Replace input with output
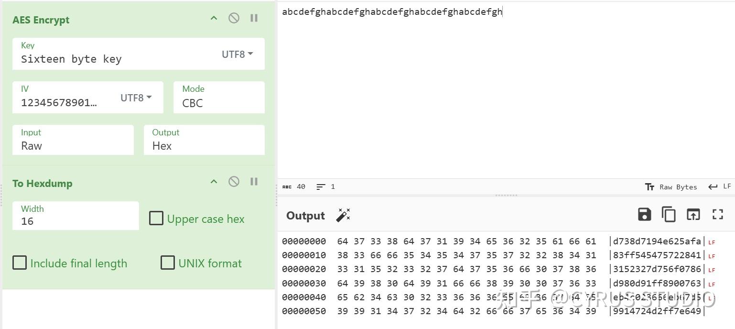 point(693,214)
